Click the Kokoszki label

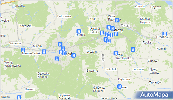25,26
